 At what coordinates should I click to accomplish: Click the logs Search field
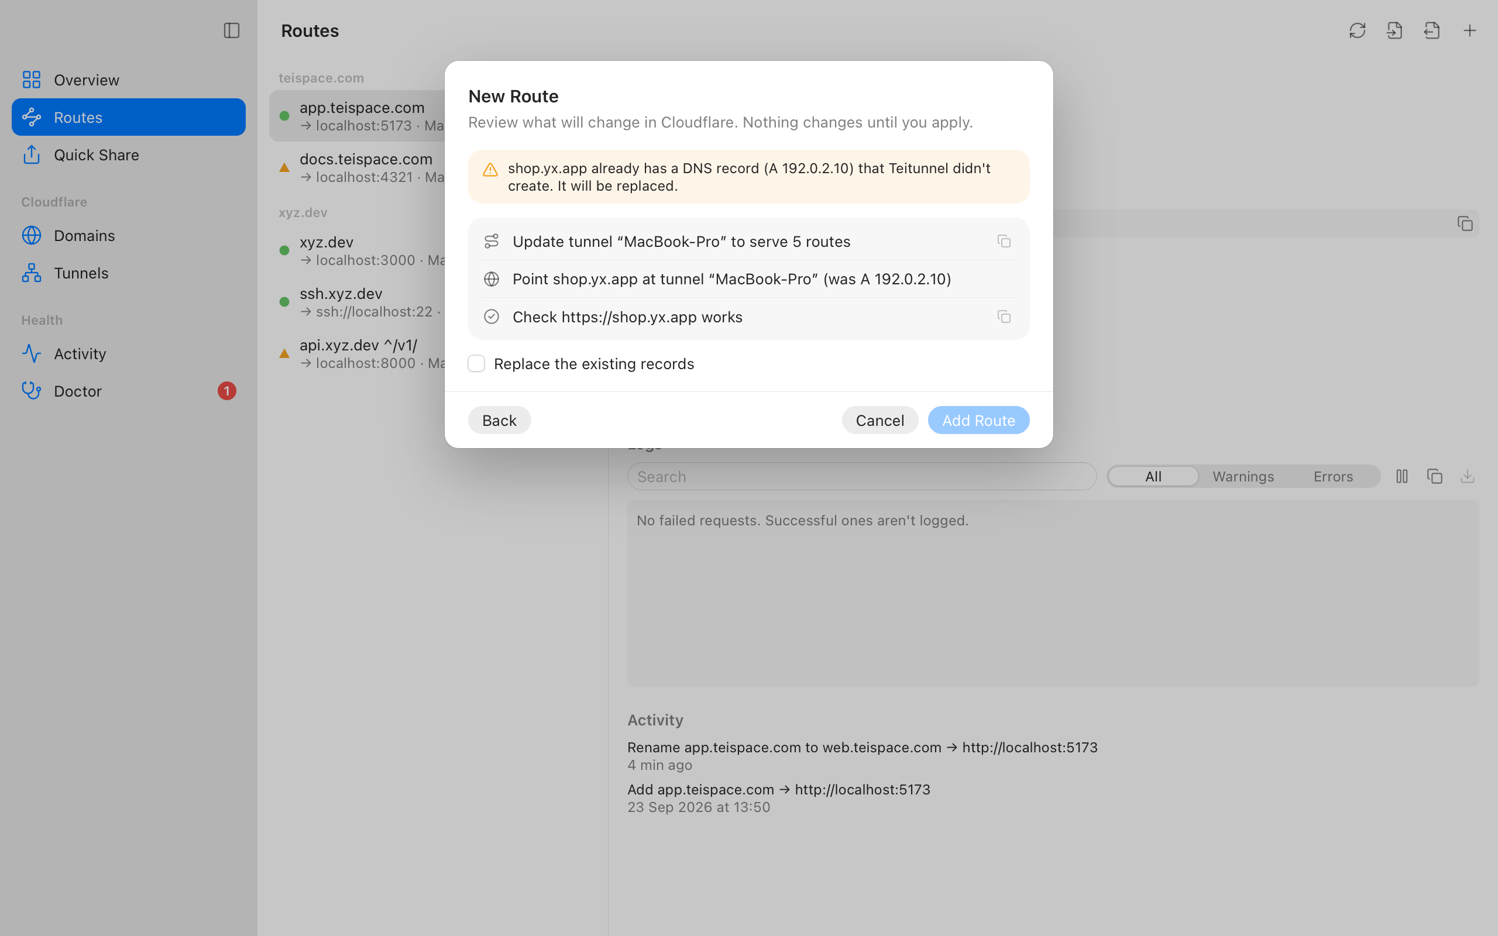862,477
